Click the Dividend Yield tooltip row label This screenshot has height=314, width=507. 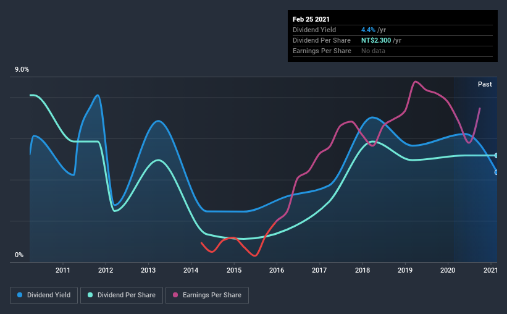[314, 30]
